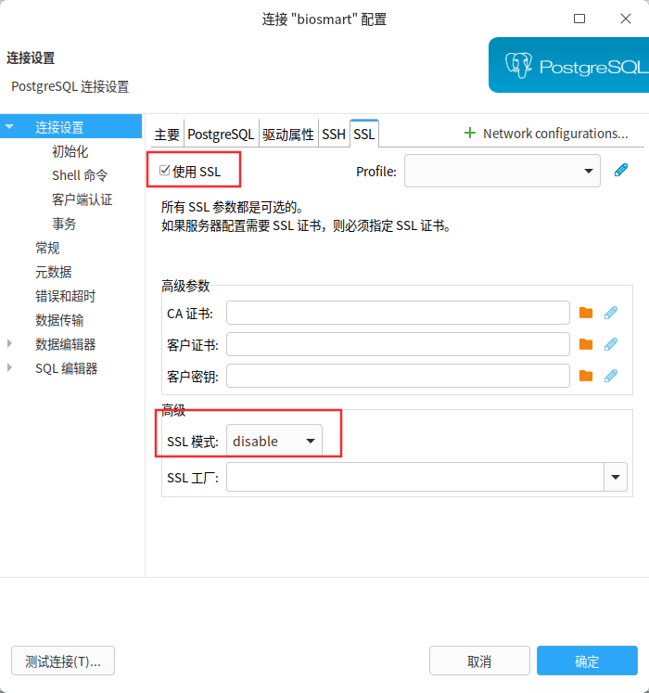The height and width of the screenshot is (693, 649).
Task: Expand the 数据编辑器 tree node
Action: 10,344
